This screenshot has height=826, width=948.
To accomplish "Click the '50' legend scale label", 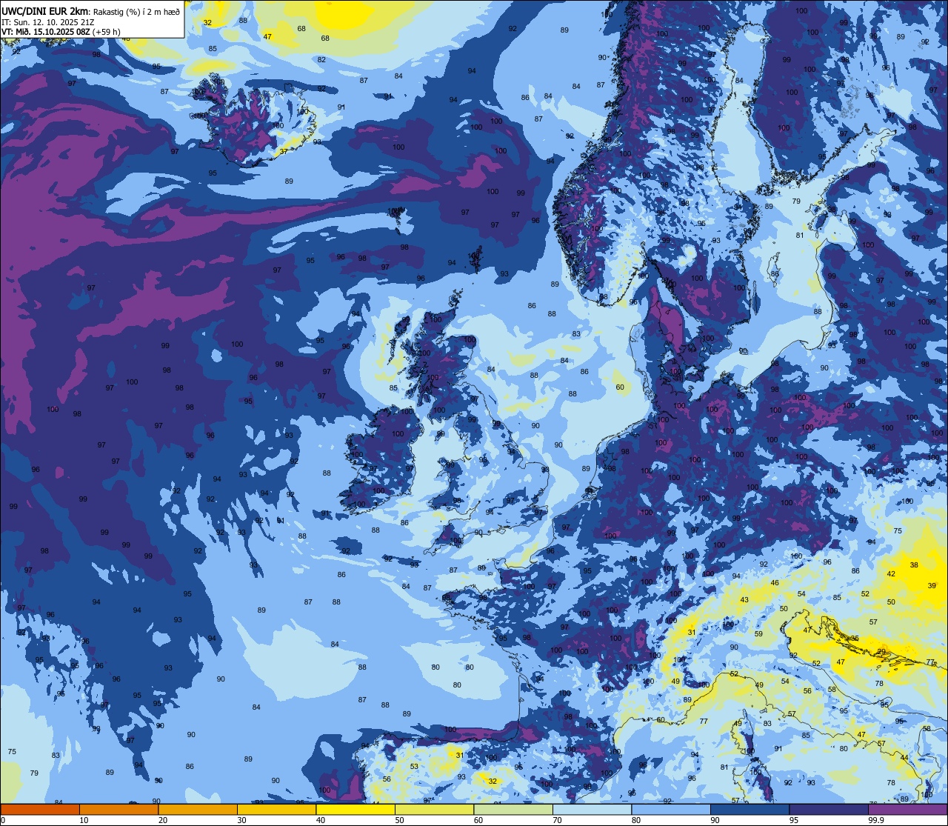I will [399, 820].
